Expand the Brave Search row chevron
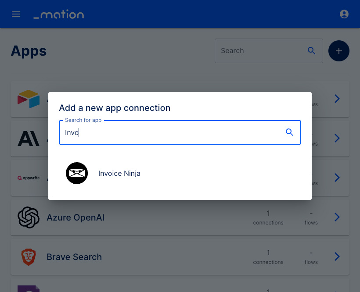 [x=337, y=256]
